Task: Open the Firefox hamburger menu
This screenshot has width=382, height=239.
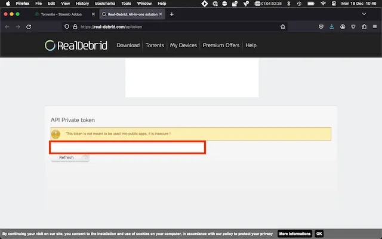Action: pyautogui.click(x=375, y=26)
